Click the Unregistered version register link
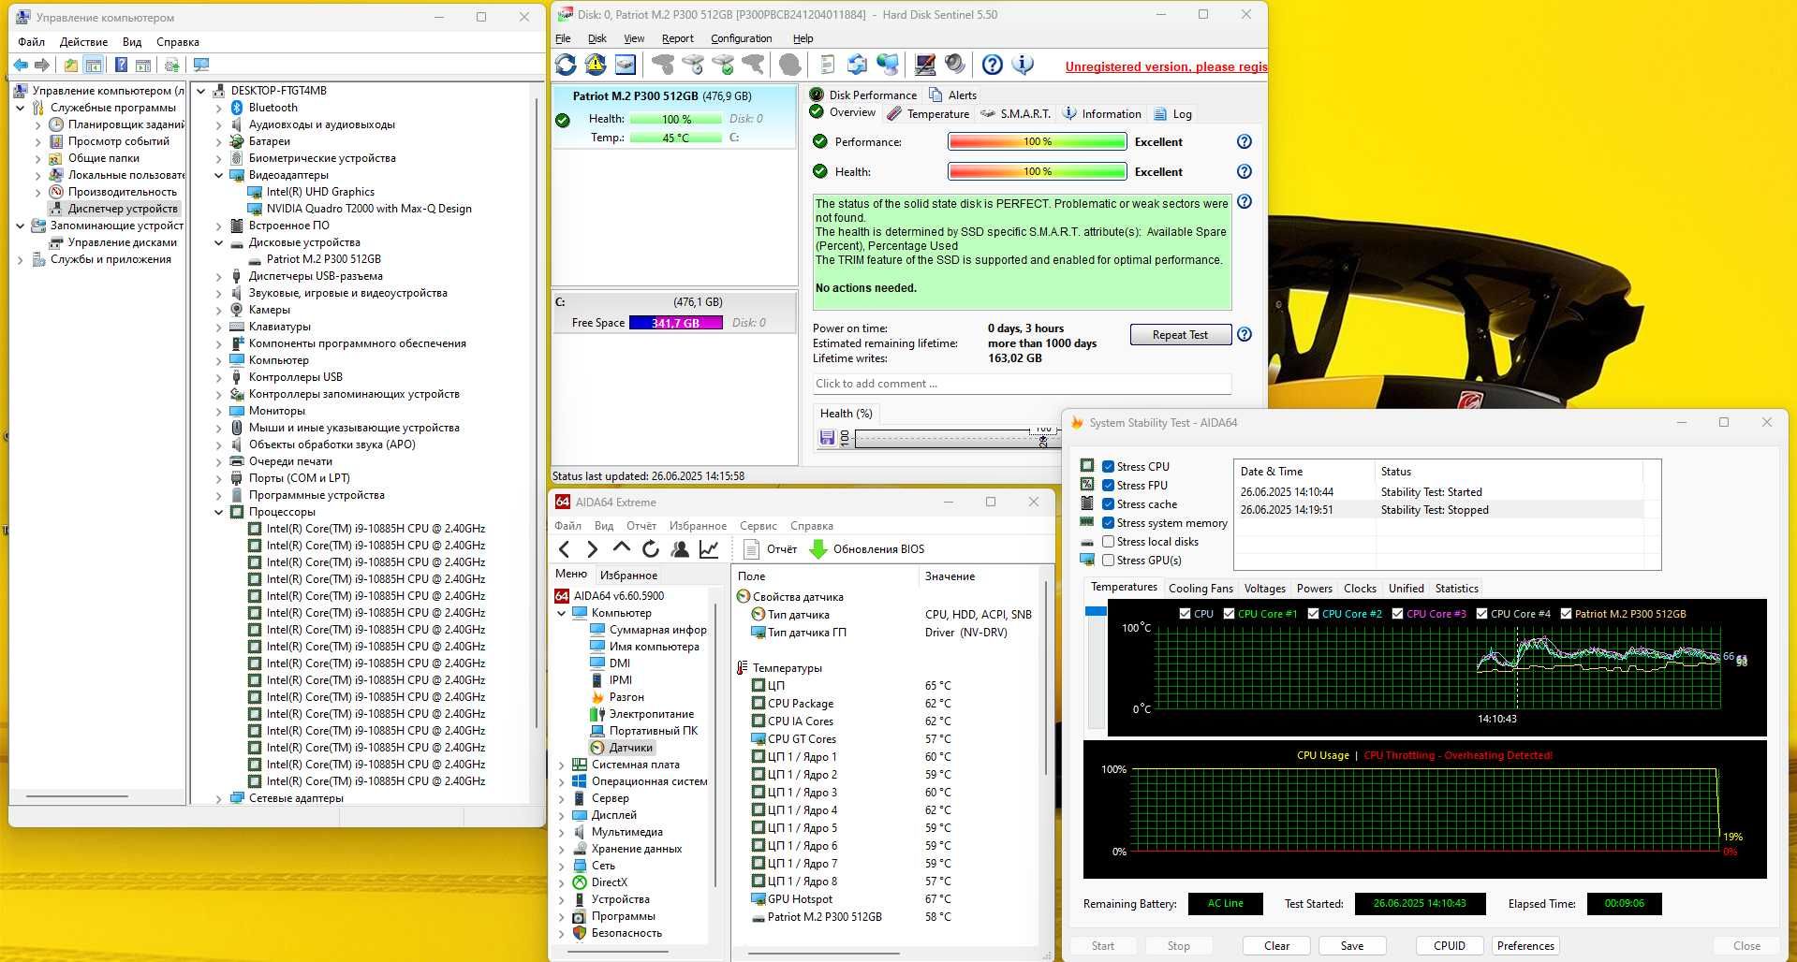1797x962 pixels. click(x=1166, y=66)
